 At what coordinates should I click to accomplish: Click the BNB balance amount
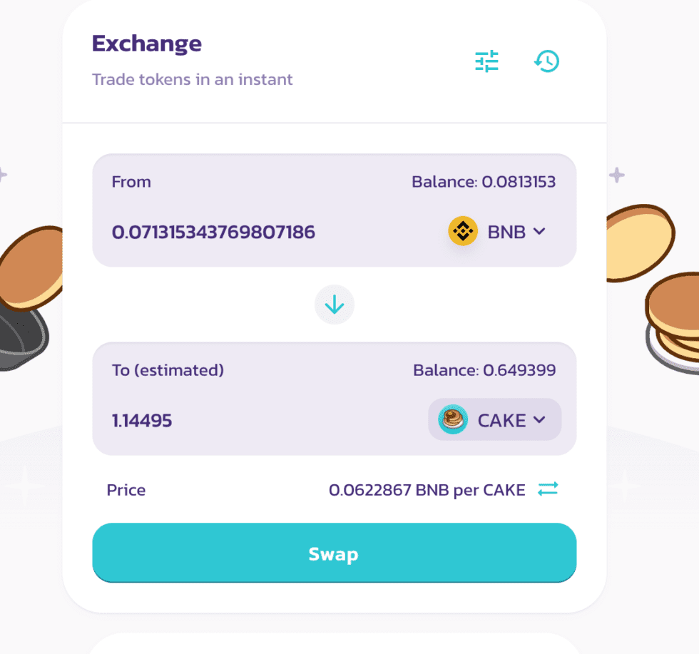(x=485, y=182)
